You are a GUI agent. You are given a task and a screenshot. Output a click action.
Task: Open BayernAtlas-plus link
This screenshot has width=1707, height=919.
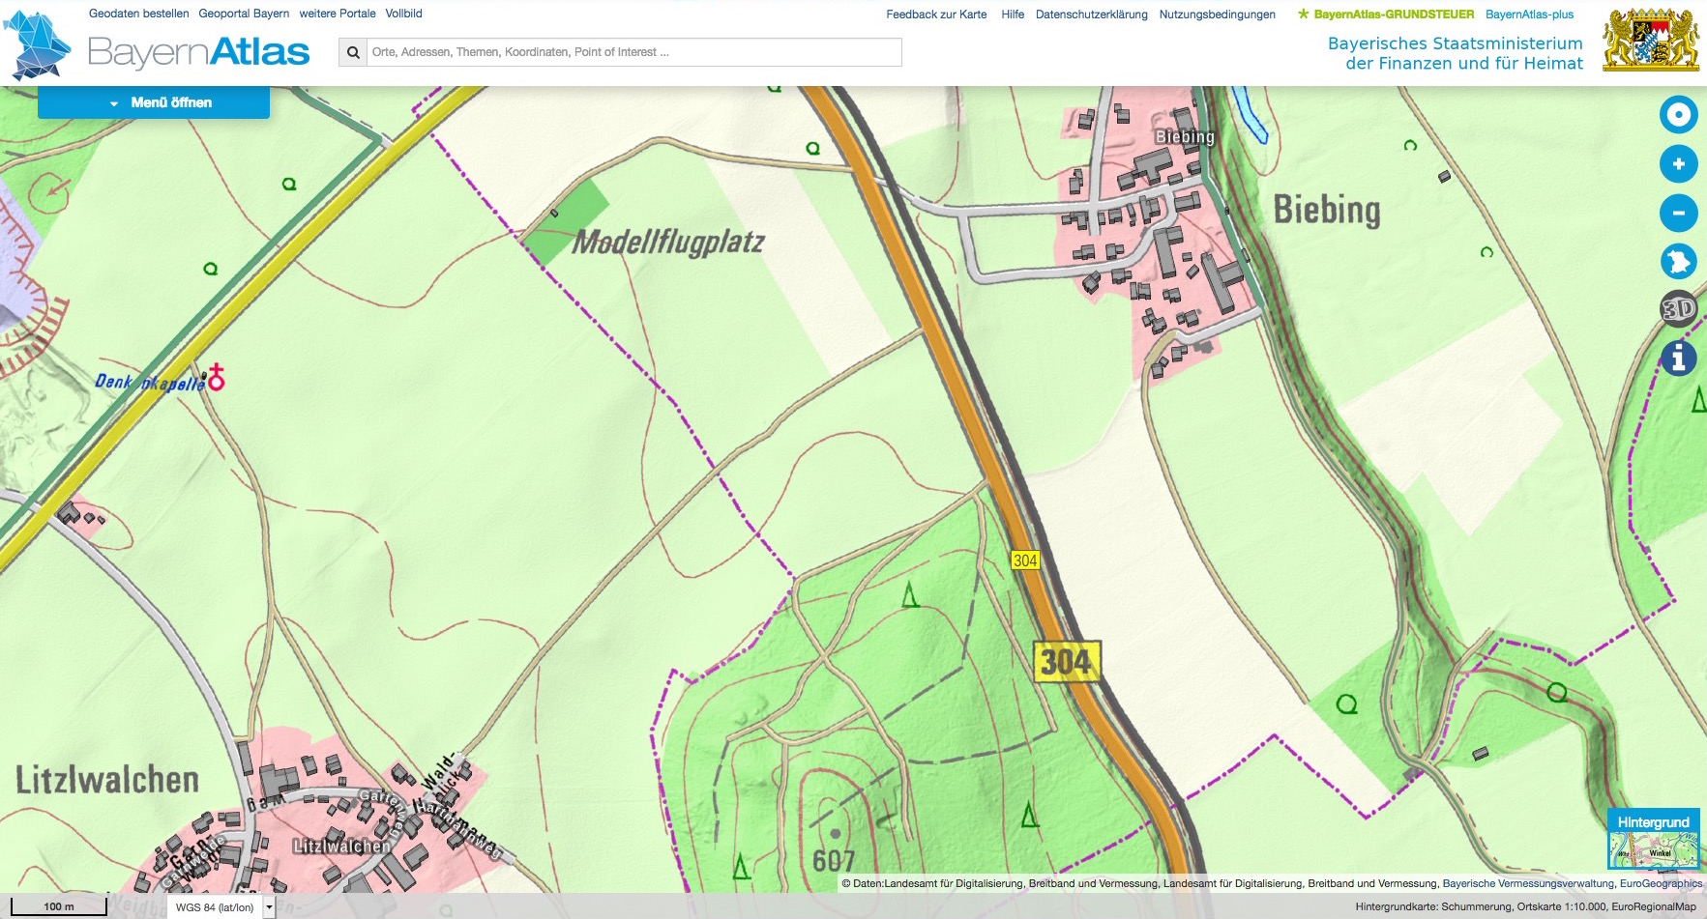point(1529,14)
